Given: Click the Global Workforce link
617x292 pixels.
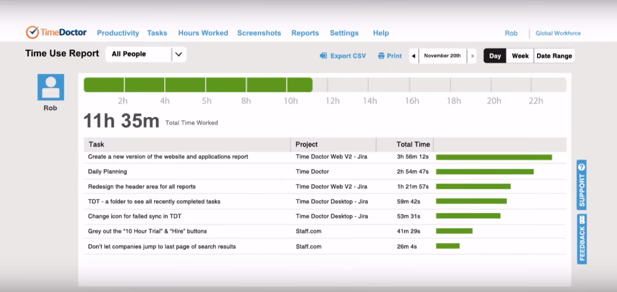Looking at the screenshot, I should (x=558, y=33).
